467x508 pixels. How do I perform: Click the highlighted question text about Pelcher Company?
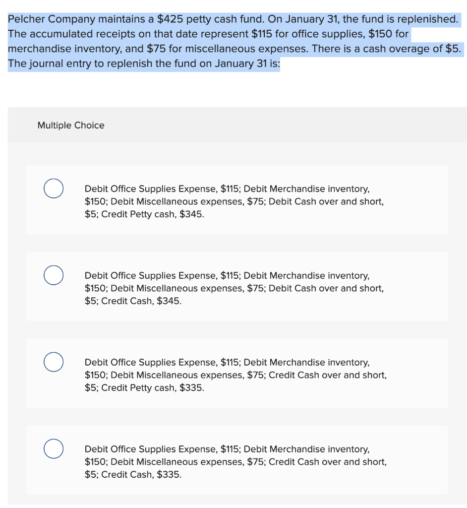click(233, 41)
